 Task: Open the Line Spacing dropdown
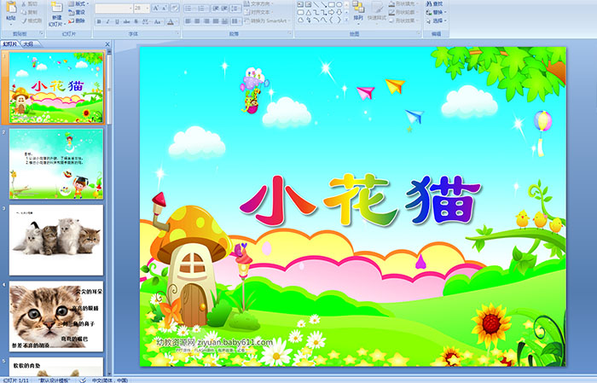coord(236,9)
